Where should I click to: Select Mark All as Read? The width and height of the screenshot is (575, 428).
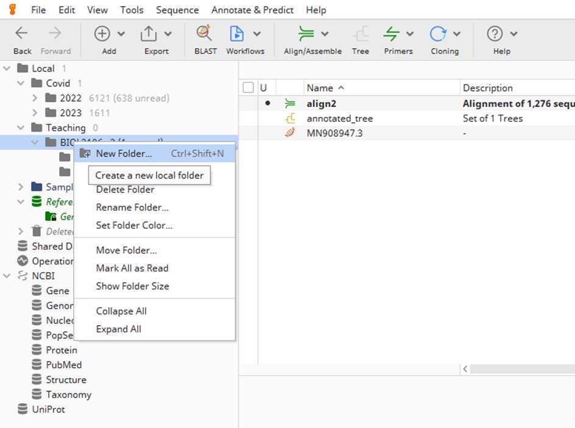point(154,268)
